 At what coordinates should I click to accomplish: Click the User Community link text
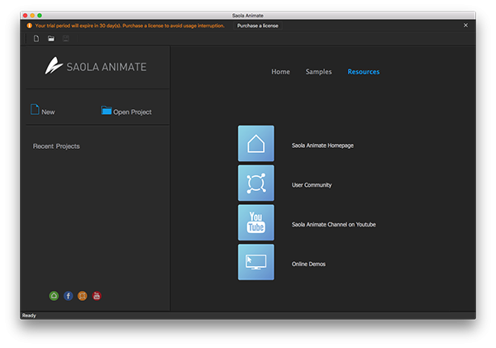click(x=312, y=185)
